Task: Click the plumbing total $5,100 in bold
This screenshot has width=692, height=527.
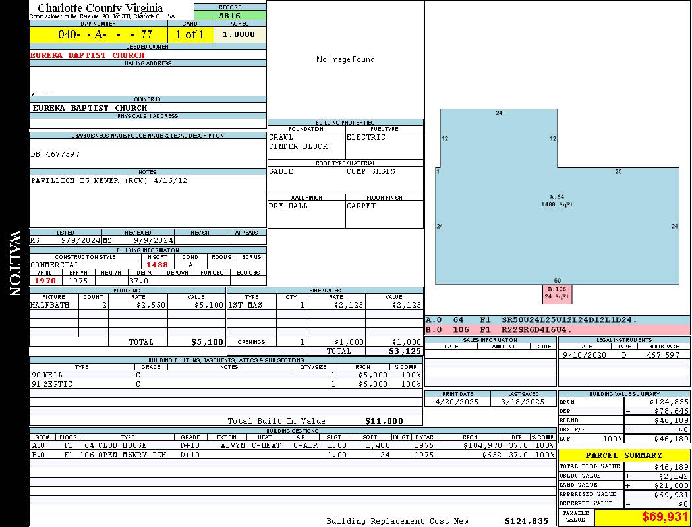Action: 207,342
